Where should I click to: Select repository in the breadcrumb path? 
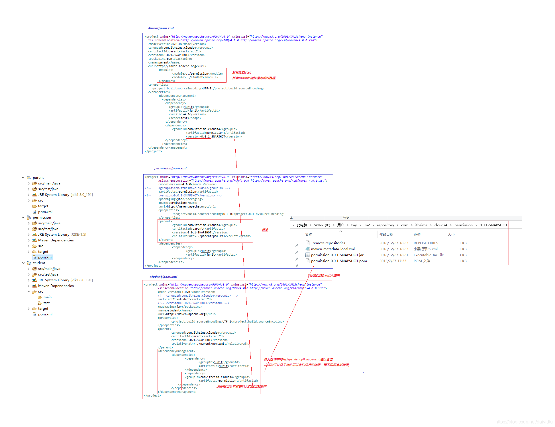pos(385,225)
